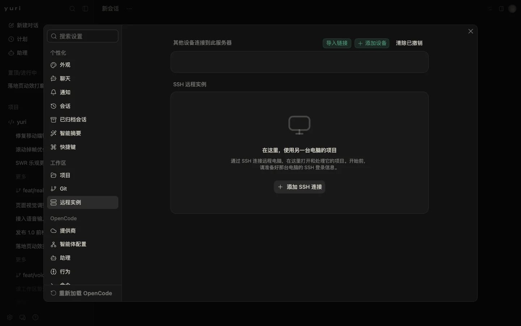Screen dimensions: 521x326
Task: Click the robot icon next to 聊天
Action: pos(54,79)
